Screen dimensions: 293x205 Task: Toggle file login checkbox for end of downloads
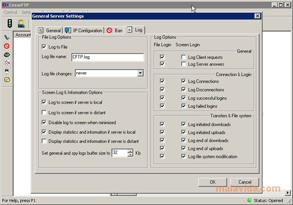pos(162,140)
